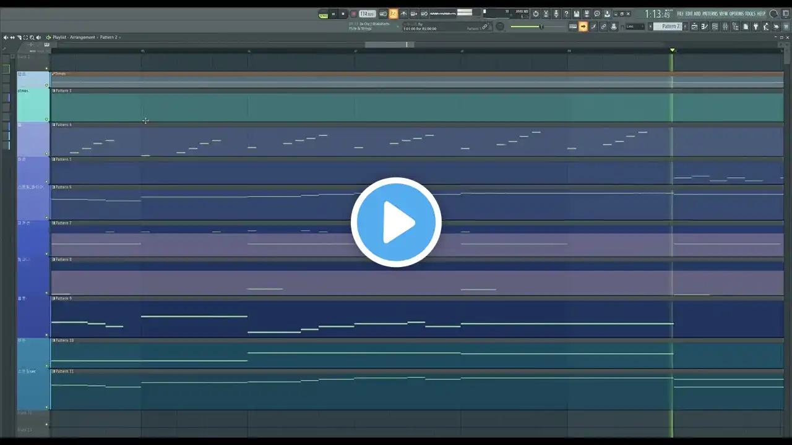
Task: Click the microphone recording icon
Action: click(556, 14)
